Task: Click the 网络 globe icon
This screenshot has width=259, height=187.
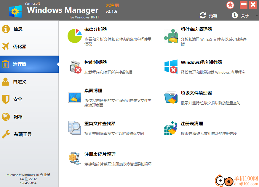Action: [x=6, y=117]
